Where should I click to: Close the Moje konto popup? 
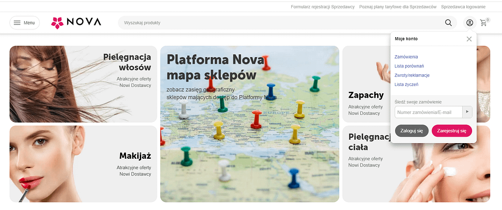click(x=469, y=39)
